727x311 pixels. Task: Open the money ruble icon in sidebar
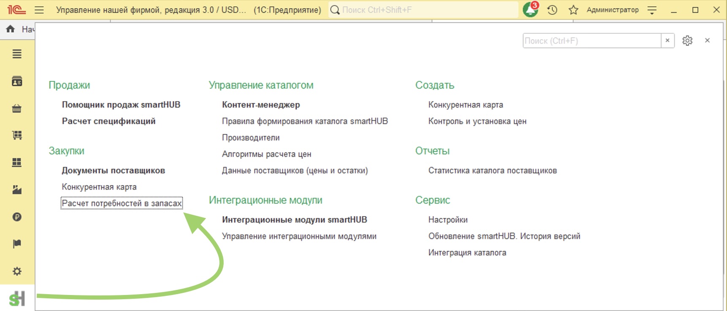click(x=17, y=217)
